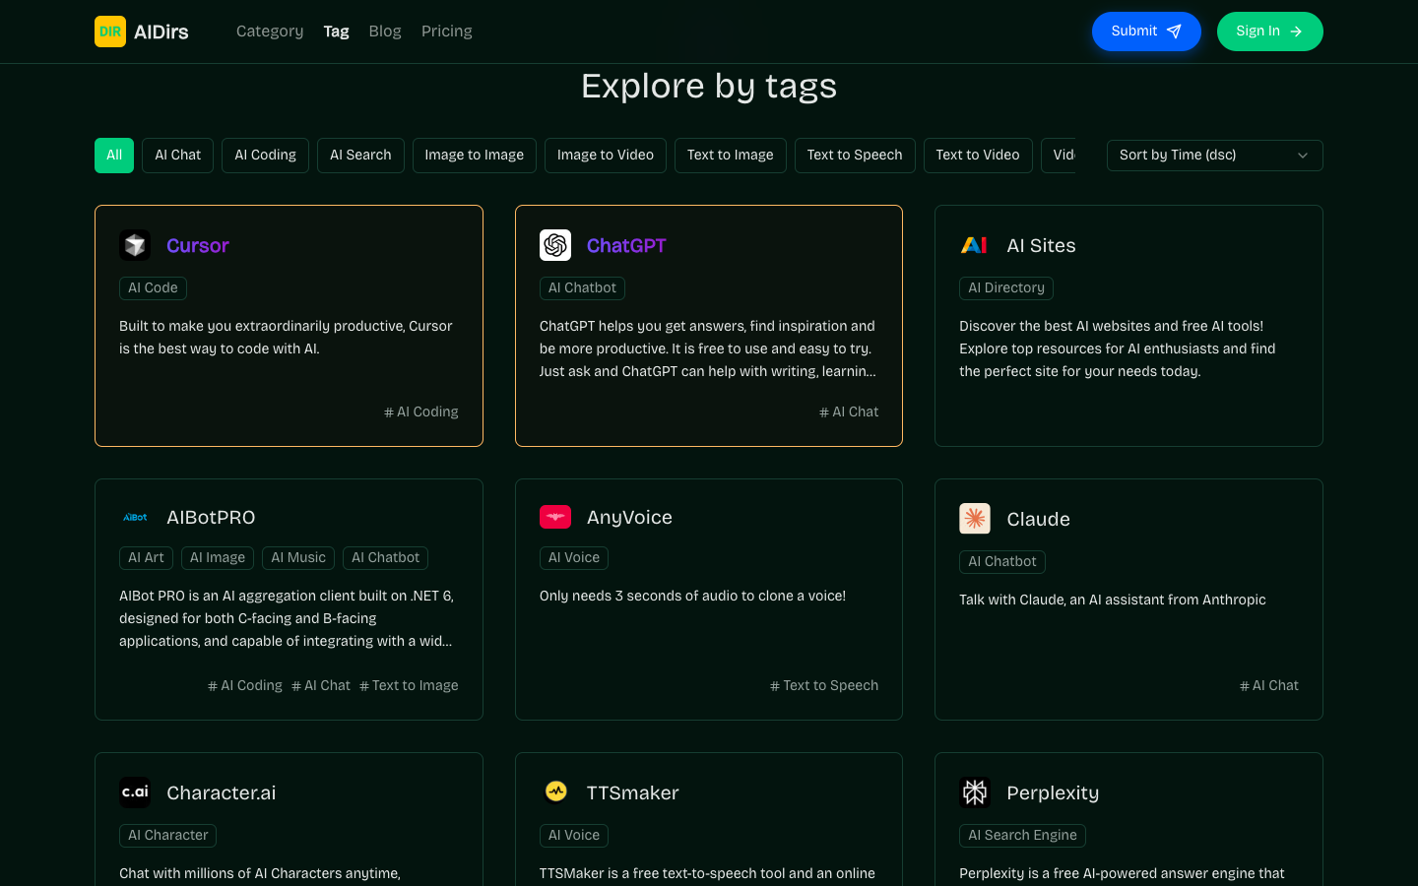The width and height of the screenshot is (1418, 886).
Task: Click the AIBotPRO logo icon
Action: point(135,517)
